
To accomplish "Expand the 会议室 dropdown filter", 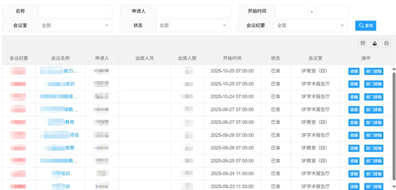I will pyautogui.click(x=75, y=26).
